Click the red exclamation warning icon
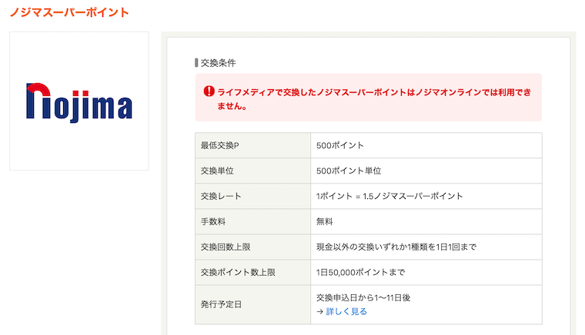 coord(209,91)
